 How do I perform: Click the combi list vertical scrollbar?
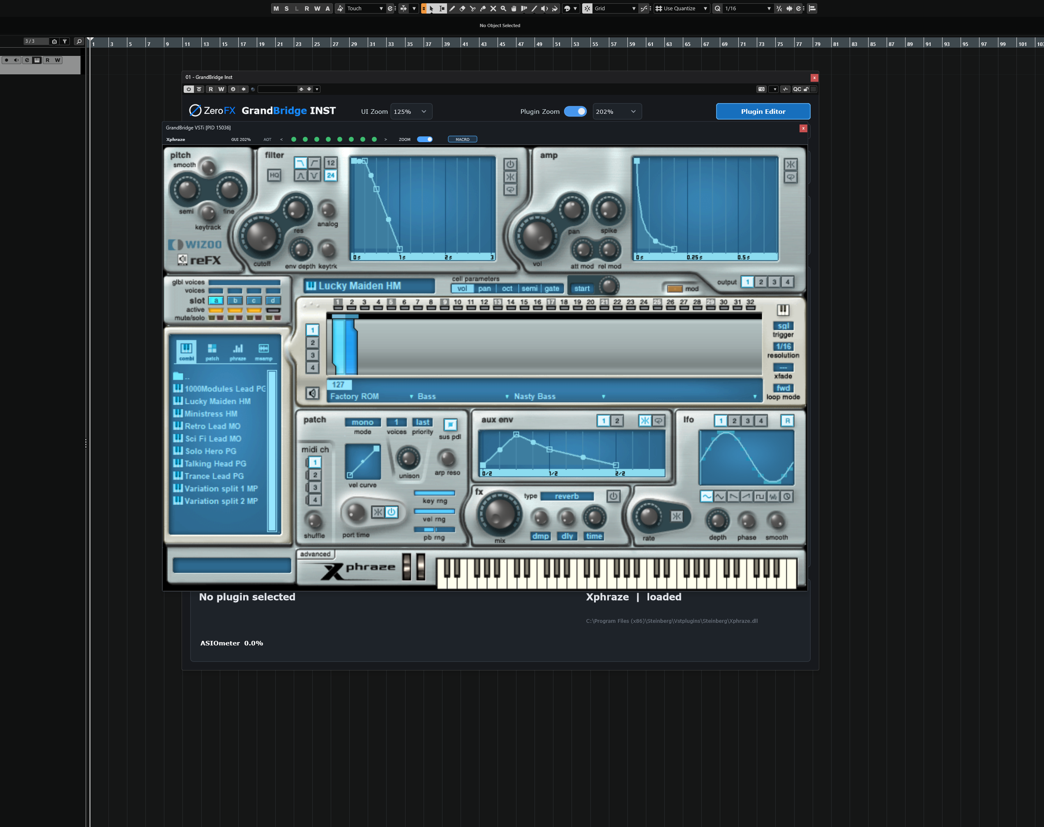(x=272, y=451)
